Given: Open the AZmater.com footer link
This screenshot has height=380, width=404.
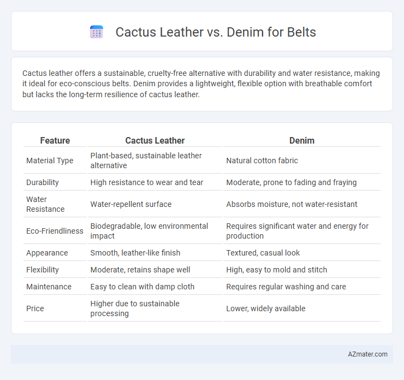Looking at the screenshot, I should pos(367,354).
